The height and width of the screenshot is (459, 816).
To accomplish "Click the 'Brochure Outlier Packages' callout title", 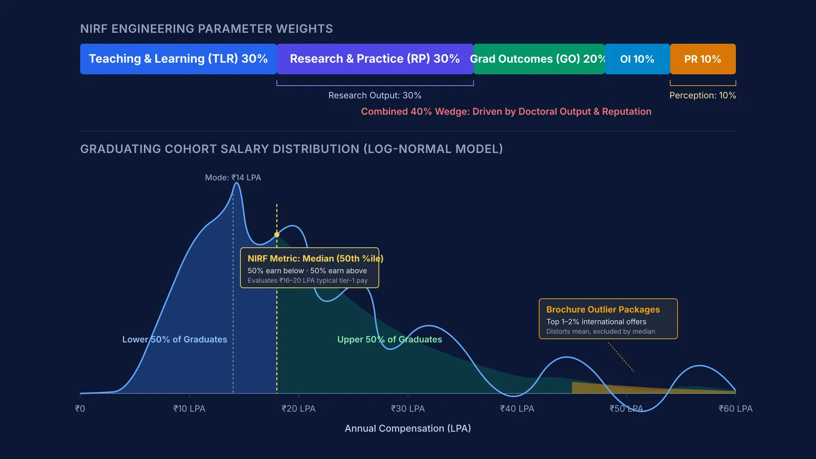I will click(603, 310).
